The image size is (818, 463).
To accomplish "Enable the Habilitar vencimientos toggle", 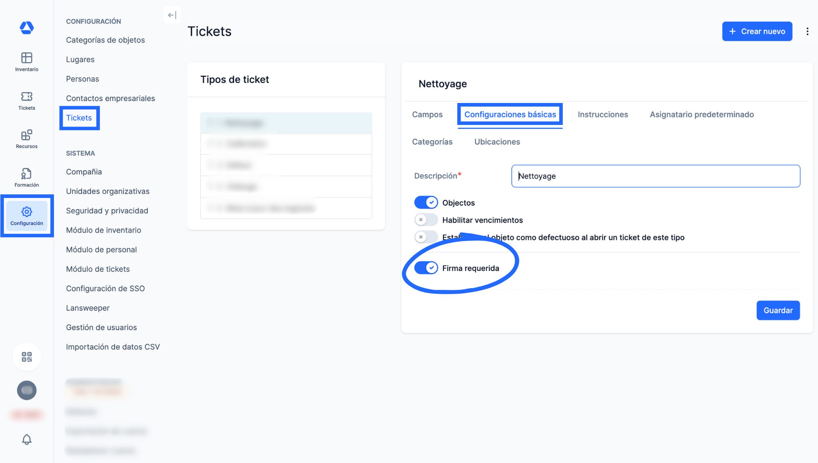I will coord(426,220).
